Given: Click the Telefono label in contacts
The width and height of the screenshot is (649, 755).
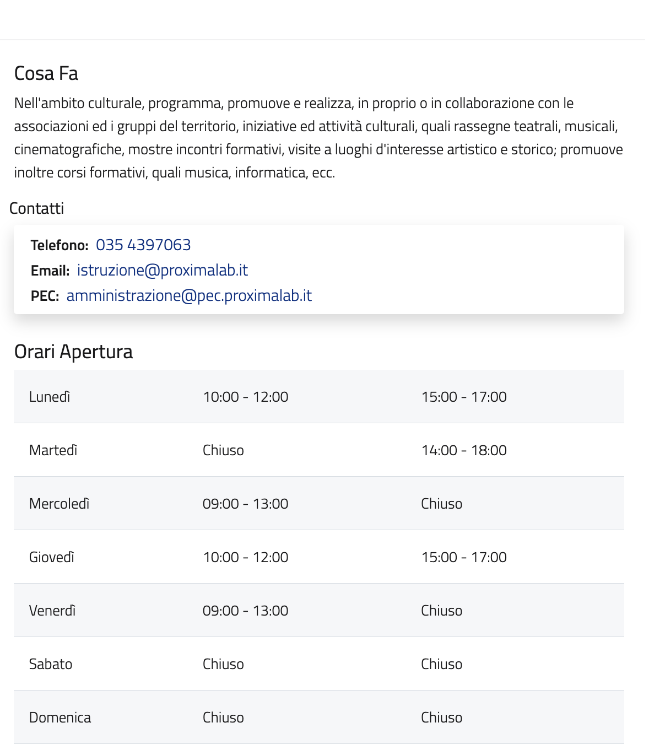Looking at the screenshot, I should (60, 245).
